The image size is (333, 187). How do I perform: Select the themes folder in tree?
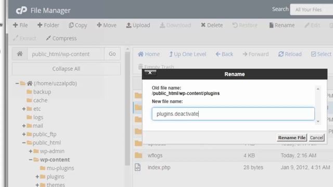pyautogui.click(x=56, y=185)
